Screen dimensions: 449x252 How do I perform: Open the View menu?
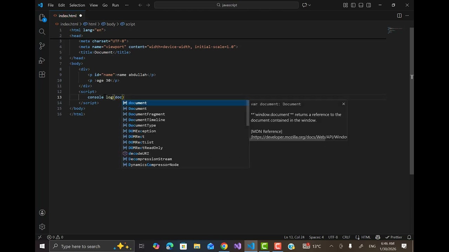tap(94, 5)
